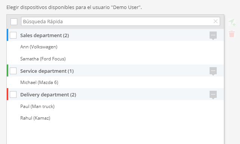Click the Sales department (2) group title
The height and width of the screenshot is (144, 240).
(45, 36)
